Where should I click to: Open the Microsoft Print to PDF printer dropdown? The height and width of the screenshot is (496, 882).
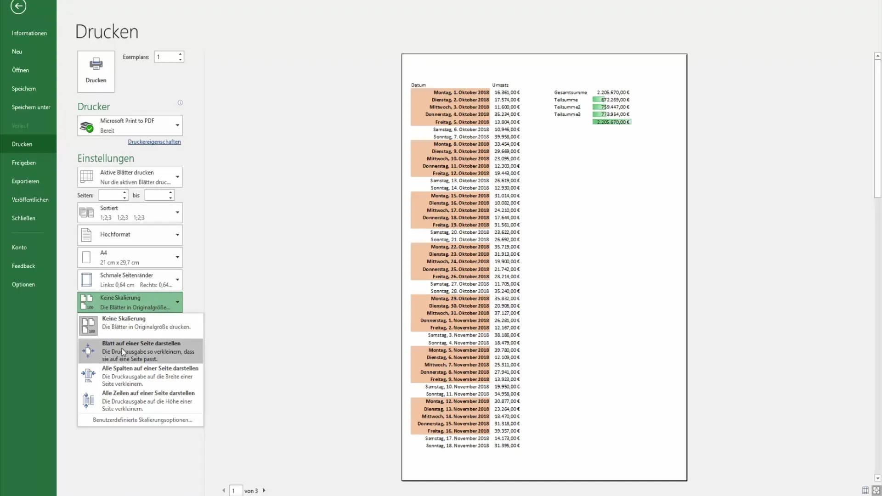(x=130, y=125)
